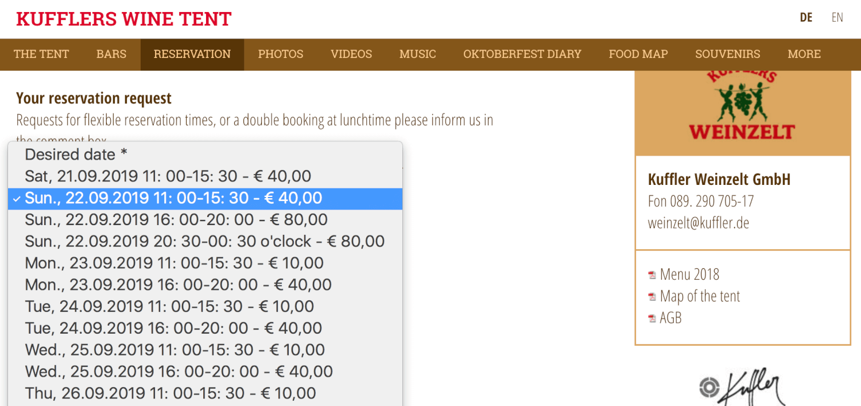Viewport: 861px width, 406px height.
Task: Open the Menu 2018 PDF icon
Action: click(x=652, y=275)
